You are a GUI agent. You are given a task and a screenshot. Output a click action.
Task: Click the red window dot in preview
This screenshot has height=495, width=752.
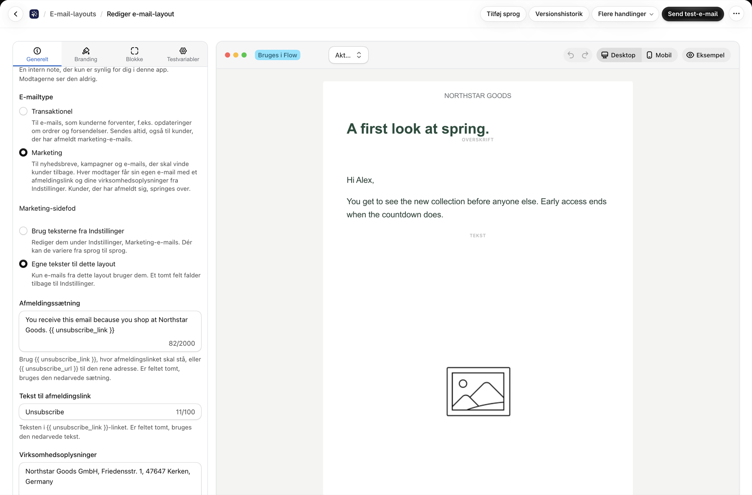228,55
